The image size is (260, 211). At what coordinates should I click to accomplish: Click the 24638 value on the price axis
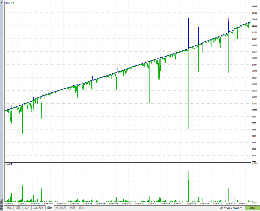[254, 6]
